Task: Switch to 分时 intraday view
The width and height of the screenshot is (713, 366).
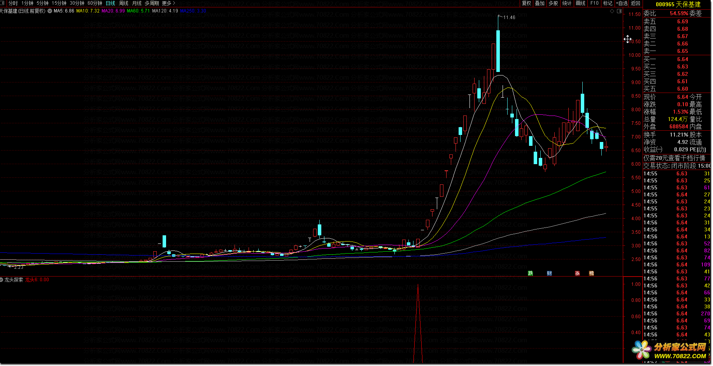Action: click(x=13, y=3)
